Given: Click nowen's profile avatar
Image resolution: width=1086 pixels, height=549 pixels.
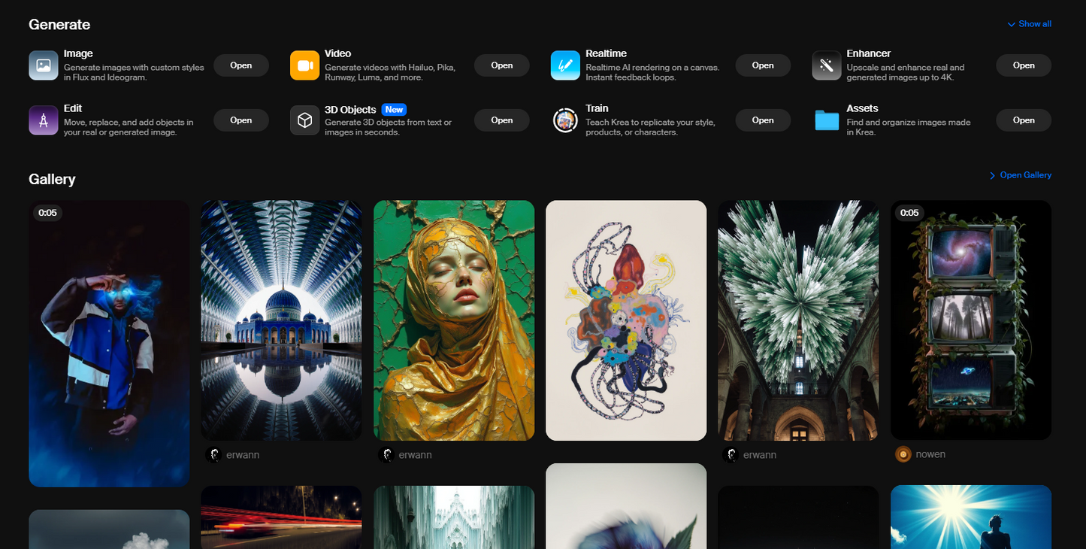Looking at the screenshot, I should tap(903, 454).
